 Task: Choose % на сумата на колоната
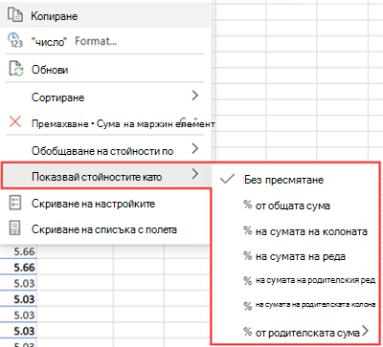[296, 231]
